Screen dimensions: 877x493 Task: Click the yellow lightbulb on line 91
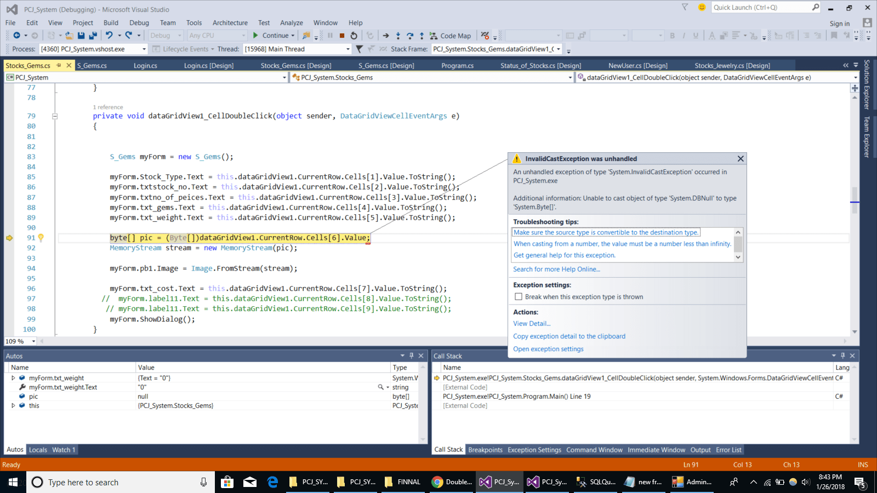(41, 238)
